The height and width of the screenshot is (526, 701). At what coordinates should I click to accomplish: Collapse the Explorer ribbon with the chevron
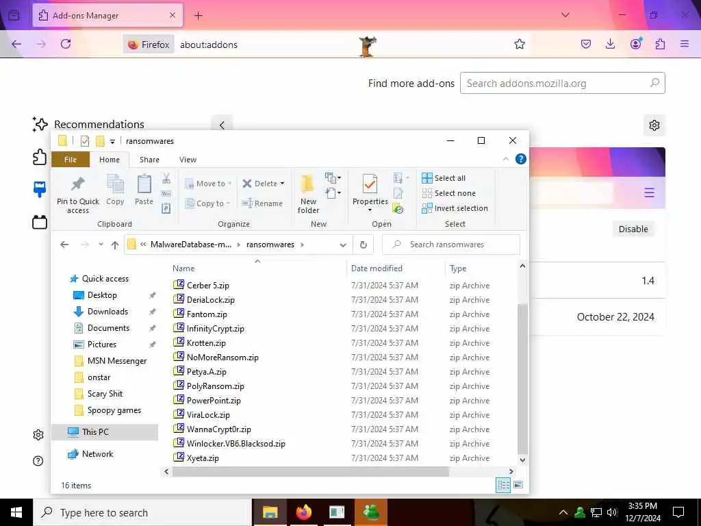coord(506,159)
